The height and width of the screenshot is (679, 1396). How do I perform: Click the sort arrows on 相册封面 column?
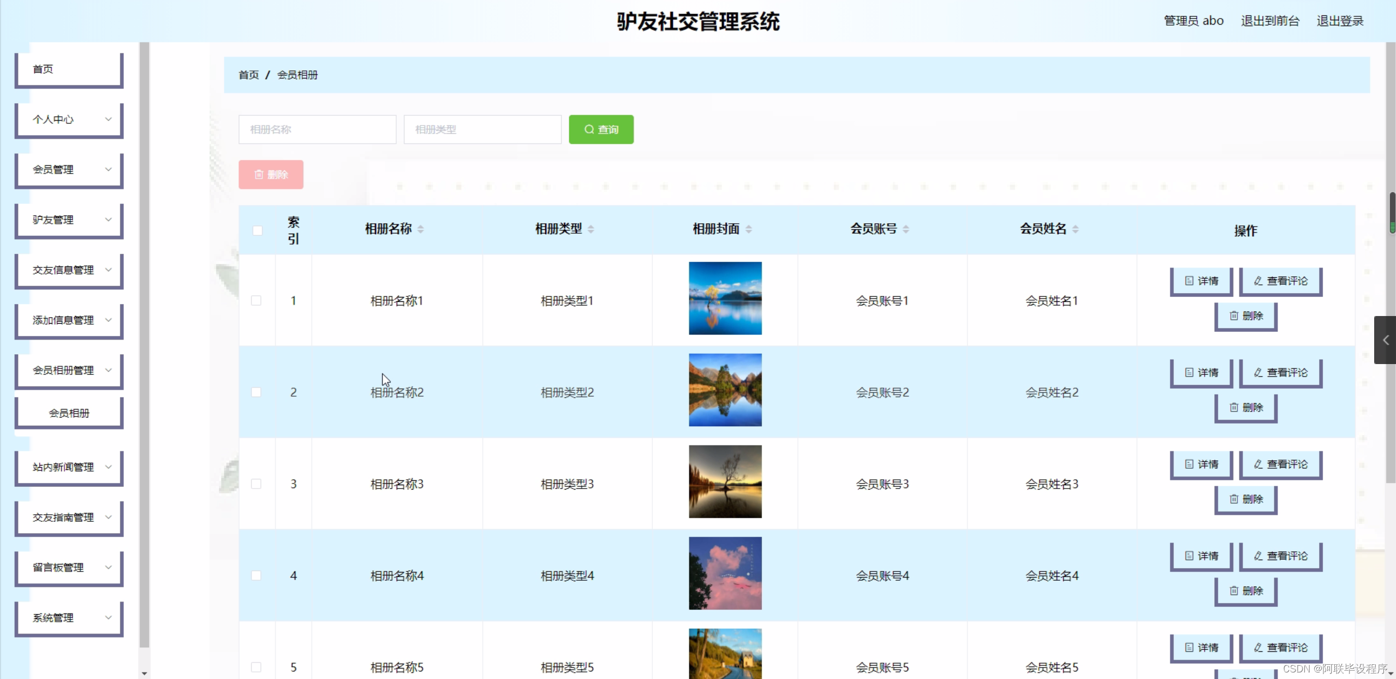[x=747, y=229]
